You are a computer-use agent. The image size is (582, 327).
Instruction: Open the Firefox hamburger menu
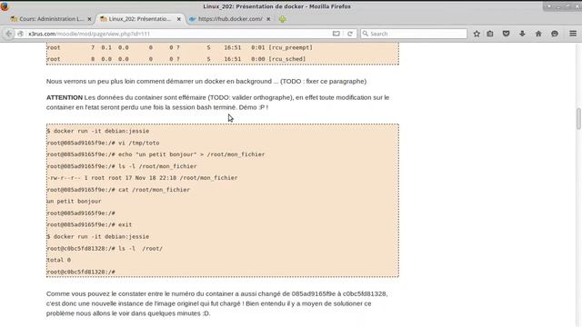coord(573,34)
